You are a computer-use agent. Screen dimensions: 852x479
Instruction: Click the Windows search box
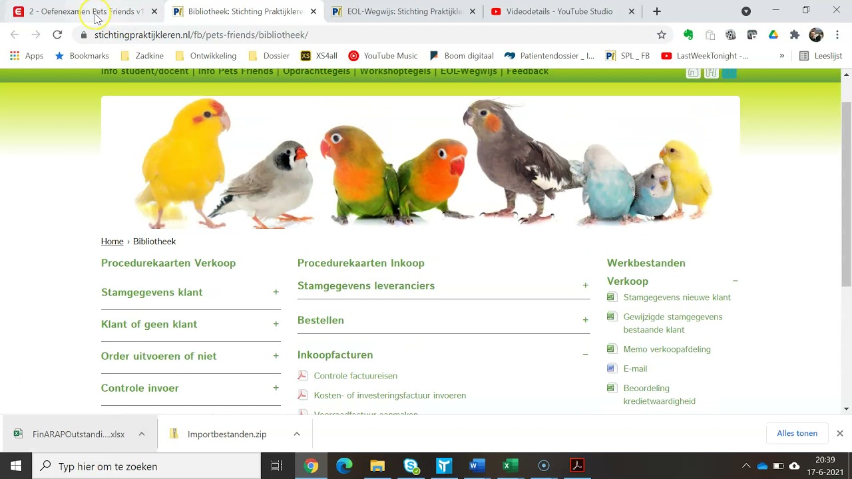pyautogui.click(x=146, y=466)
